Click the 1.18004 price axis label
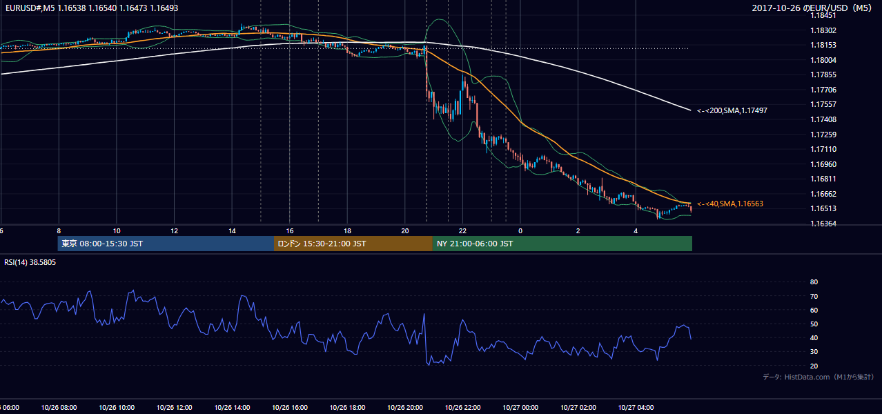882x414 pixels. coord(824,60)
